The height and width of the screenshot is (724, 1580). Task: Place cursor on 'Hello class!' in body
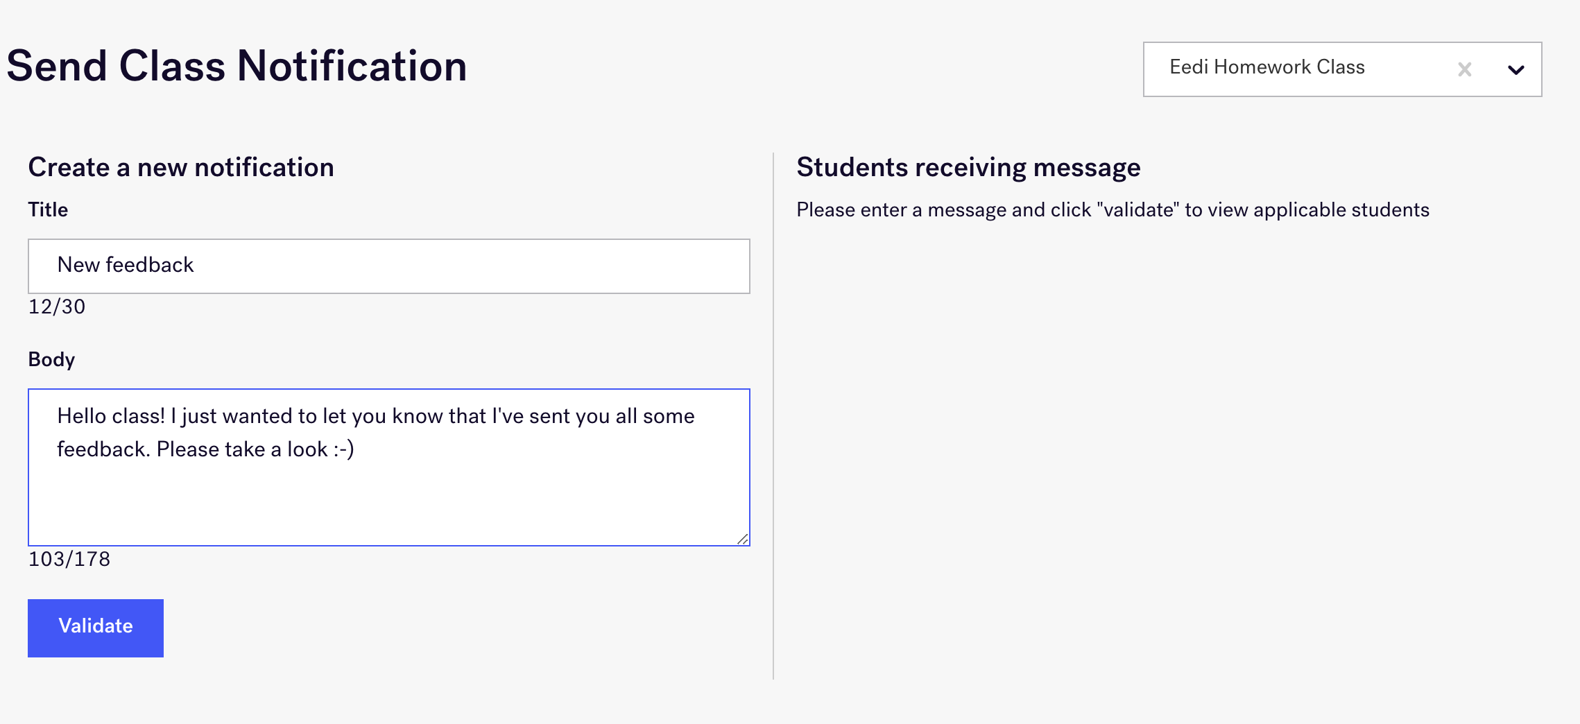pos(111,416)
